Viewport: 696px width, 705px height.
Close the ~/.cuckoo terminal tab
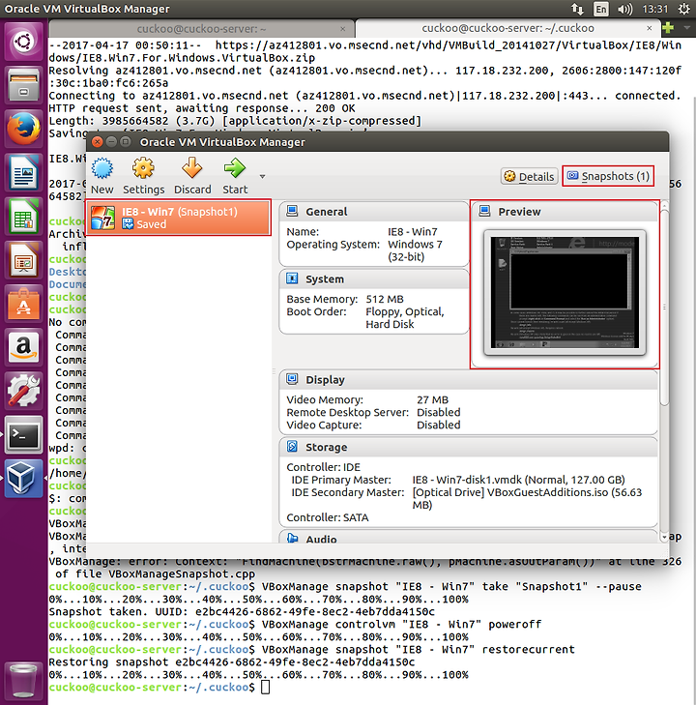(650, 28)
